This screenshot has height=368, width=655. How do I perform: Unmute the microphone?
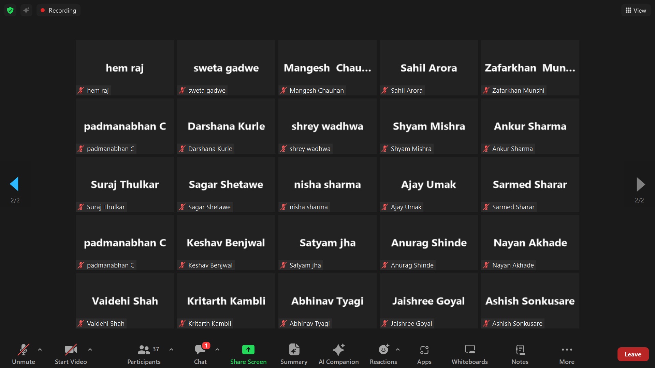point(23,354)
